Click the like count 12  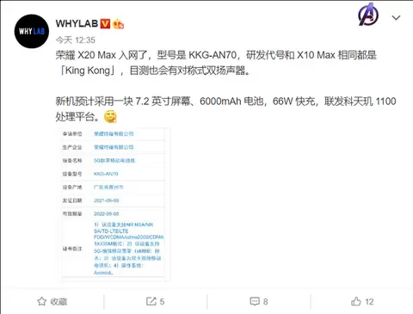tap(369, 302)
